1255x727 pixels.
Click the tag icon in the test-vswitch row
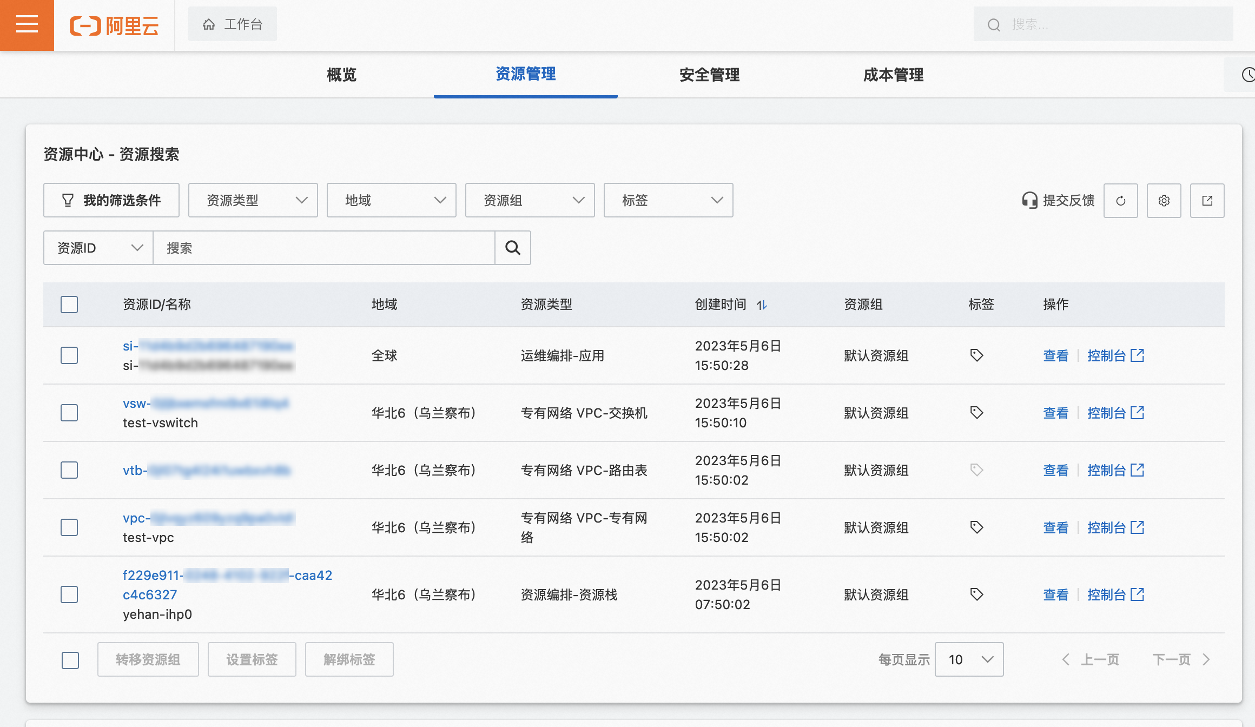point(976,413)
